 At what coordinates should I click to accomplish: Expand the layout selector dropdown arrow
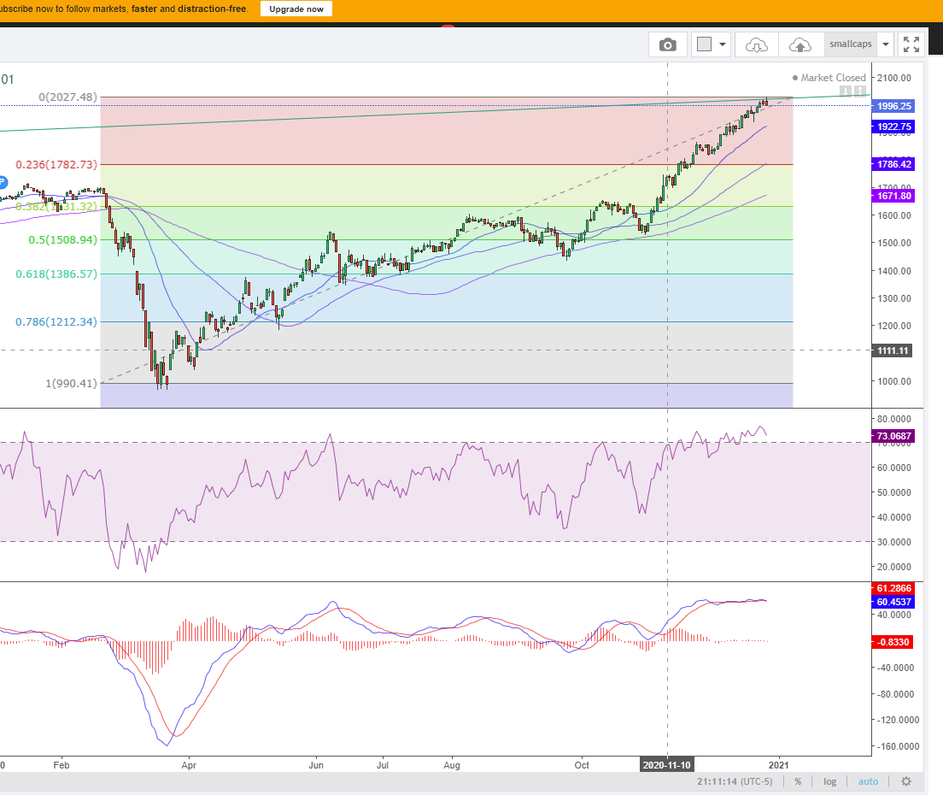point(723,44)
